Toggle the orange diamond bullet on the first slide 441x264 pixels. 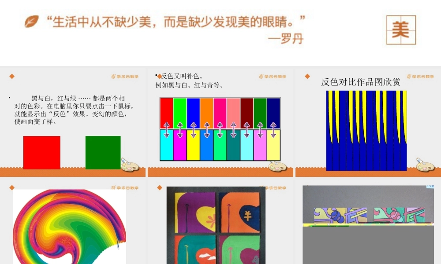[11, 76]
